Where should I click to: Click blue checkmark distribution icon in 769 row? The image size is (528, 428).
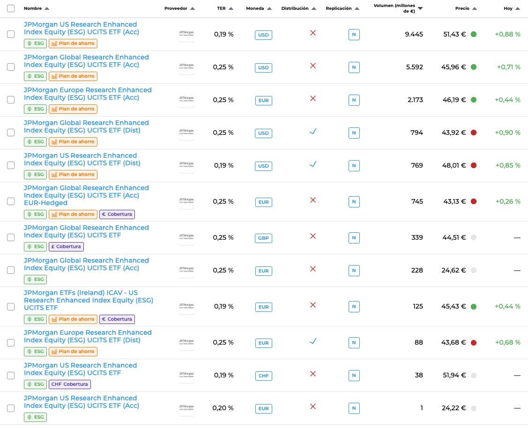click(313, 164)
